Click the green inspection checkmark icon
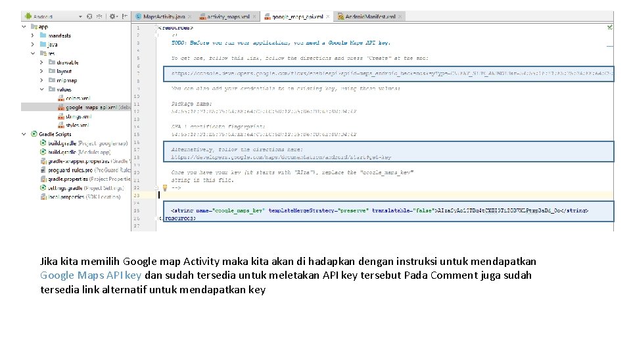Viewport: 631px width, 355px height. pyautogui.click(x=610, y=28)
